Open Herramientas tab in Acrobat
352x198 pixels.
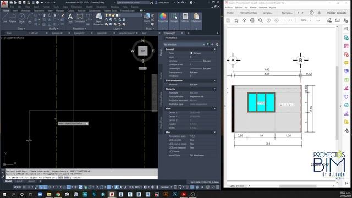(248, 13)
